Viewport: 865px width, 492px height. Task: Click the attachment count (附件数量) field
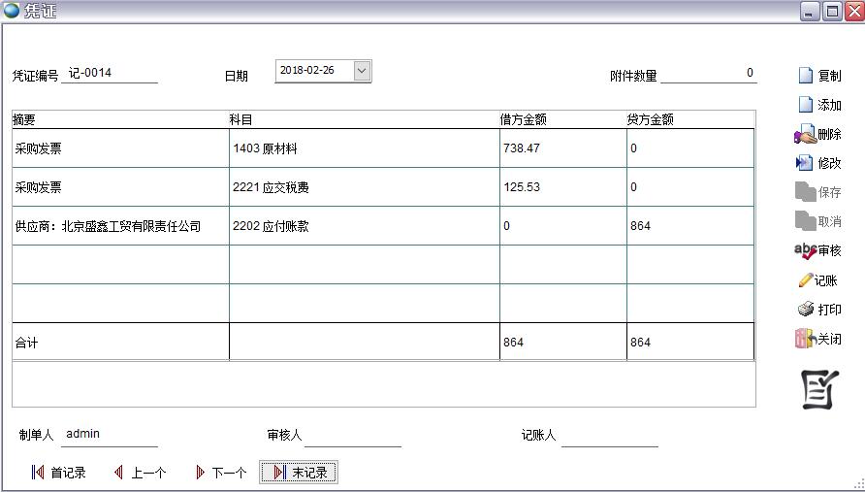tap(708, 74)
